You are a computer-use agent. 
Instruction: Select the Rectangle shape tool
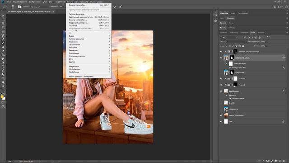click(x=3, y=78)
